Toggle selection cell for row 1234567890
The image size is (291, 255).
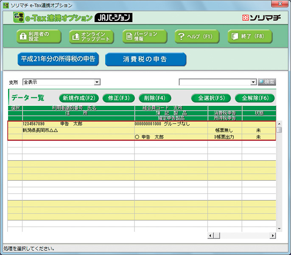15,124
